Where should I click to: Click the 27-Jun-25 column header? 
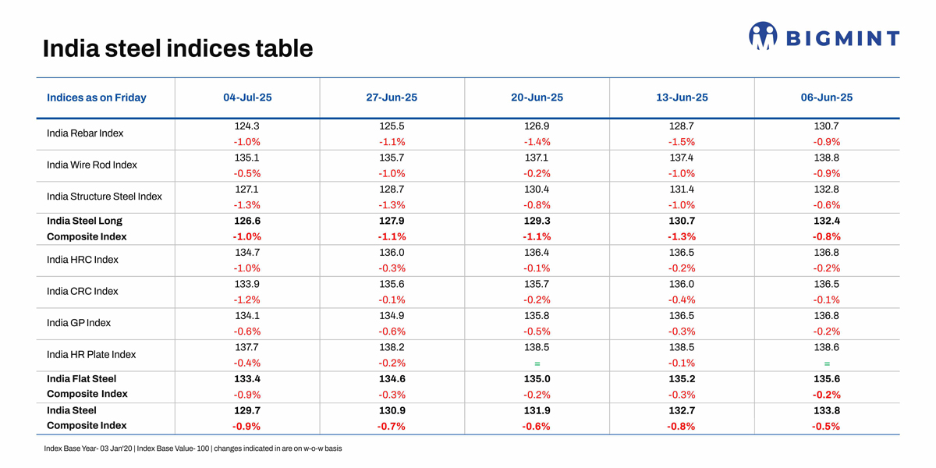(x=392, y=97)
